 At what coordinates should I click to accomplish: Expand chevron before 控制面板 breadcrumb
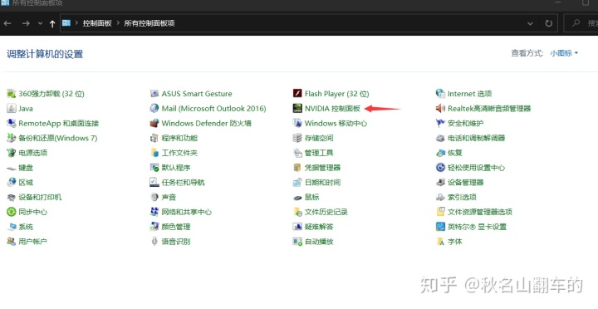click(x=76, y=23)
